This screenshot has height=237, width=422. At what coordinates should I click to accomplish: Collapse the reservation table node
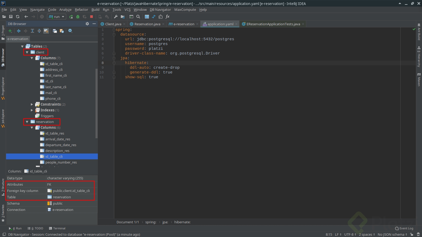27,122
